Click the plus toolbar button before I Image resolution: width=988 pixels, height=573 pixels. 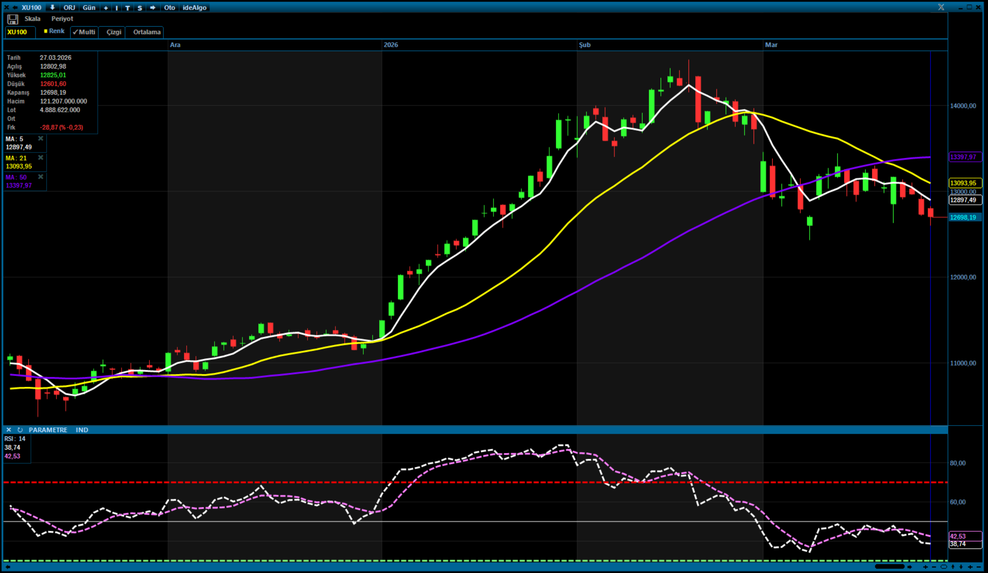click(x=105, y=7)
